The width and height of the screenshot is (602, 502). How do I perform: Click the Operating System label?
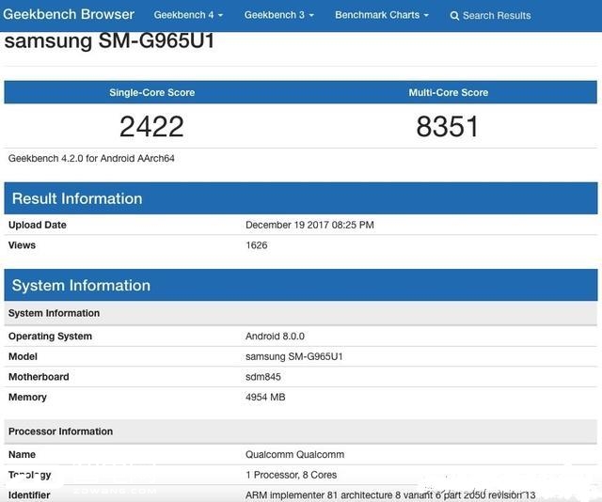(50, 337)
